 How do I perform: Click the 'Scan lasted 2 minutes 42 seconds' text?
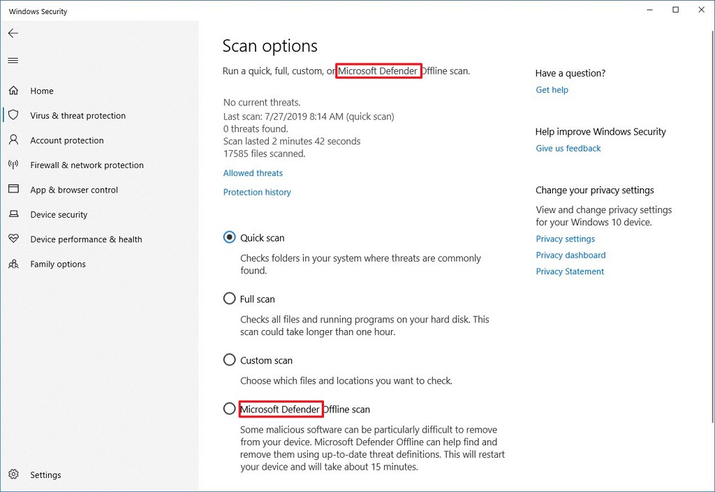click(x=292, y=141)
